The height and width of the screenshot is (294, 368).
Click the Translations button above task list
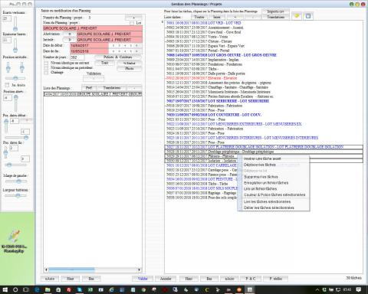tap(275, 17)
